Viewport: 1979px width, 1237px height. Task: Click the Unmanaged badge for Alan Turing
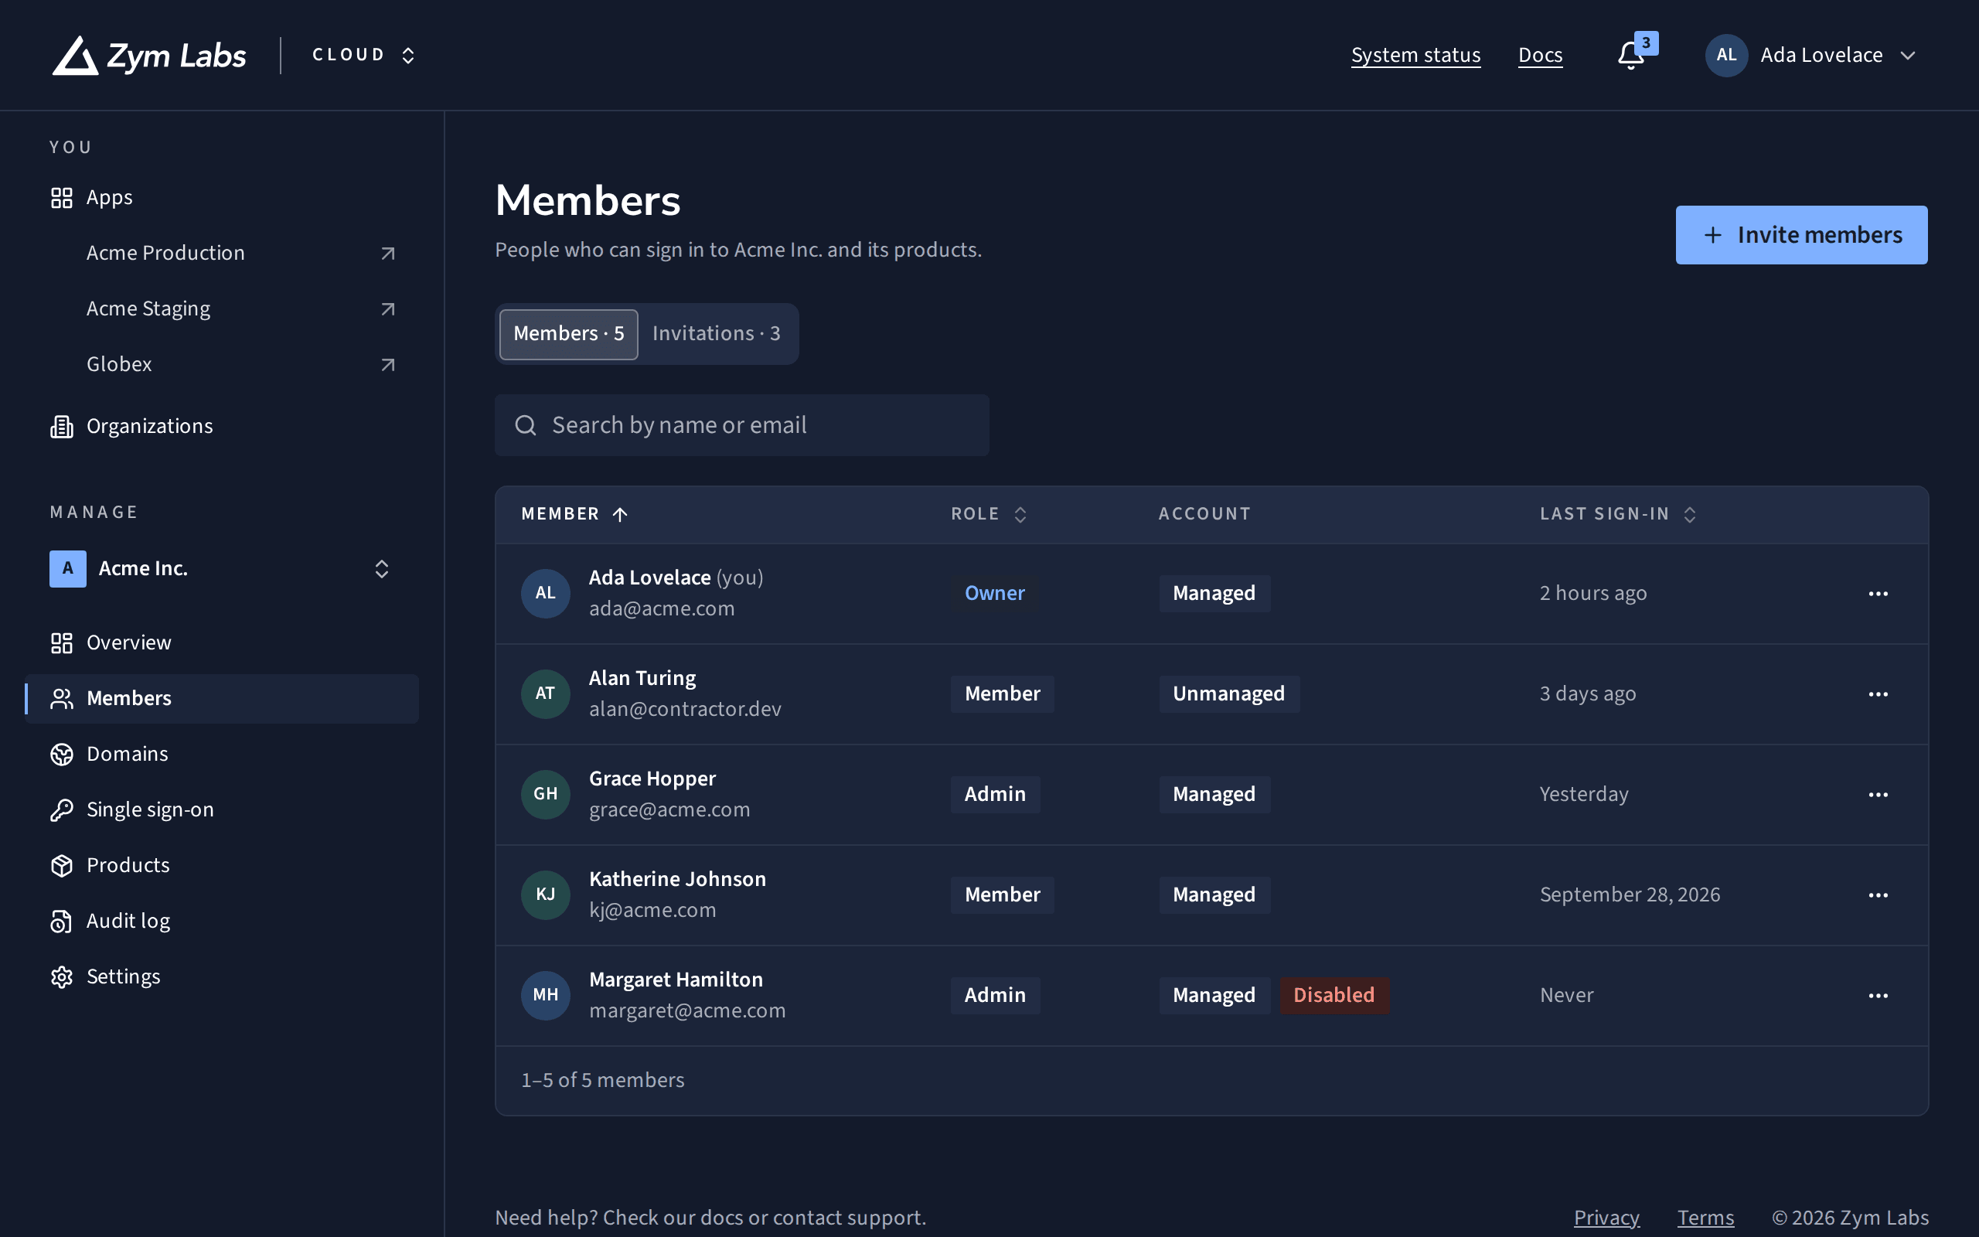1228,693
